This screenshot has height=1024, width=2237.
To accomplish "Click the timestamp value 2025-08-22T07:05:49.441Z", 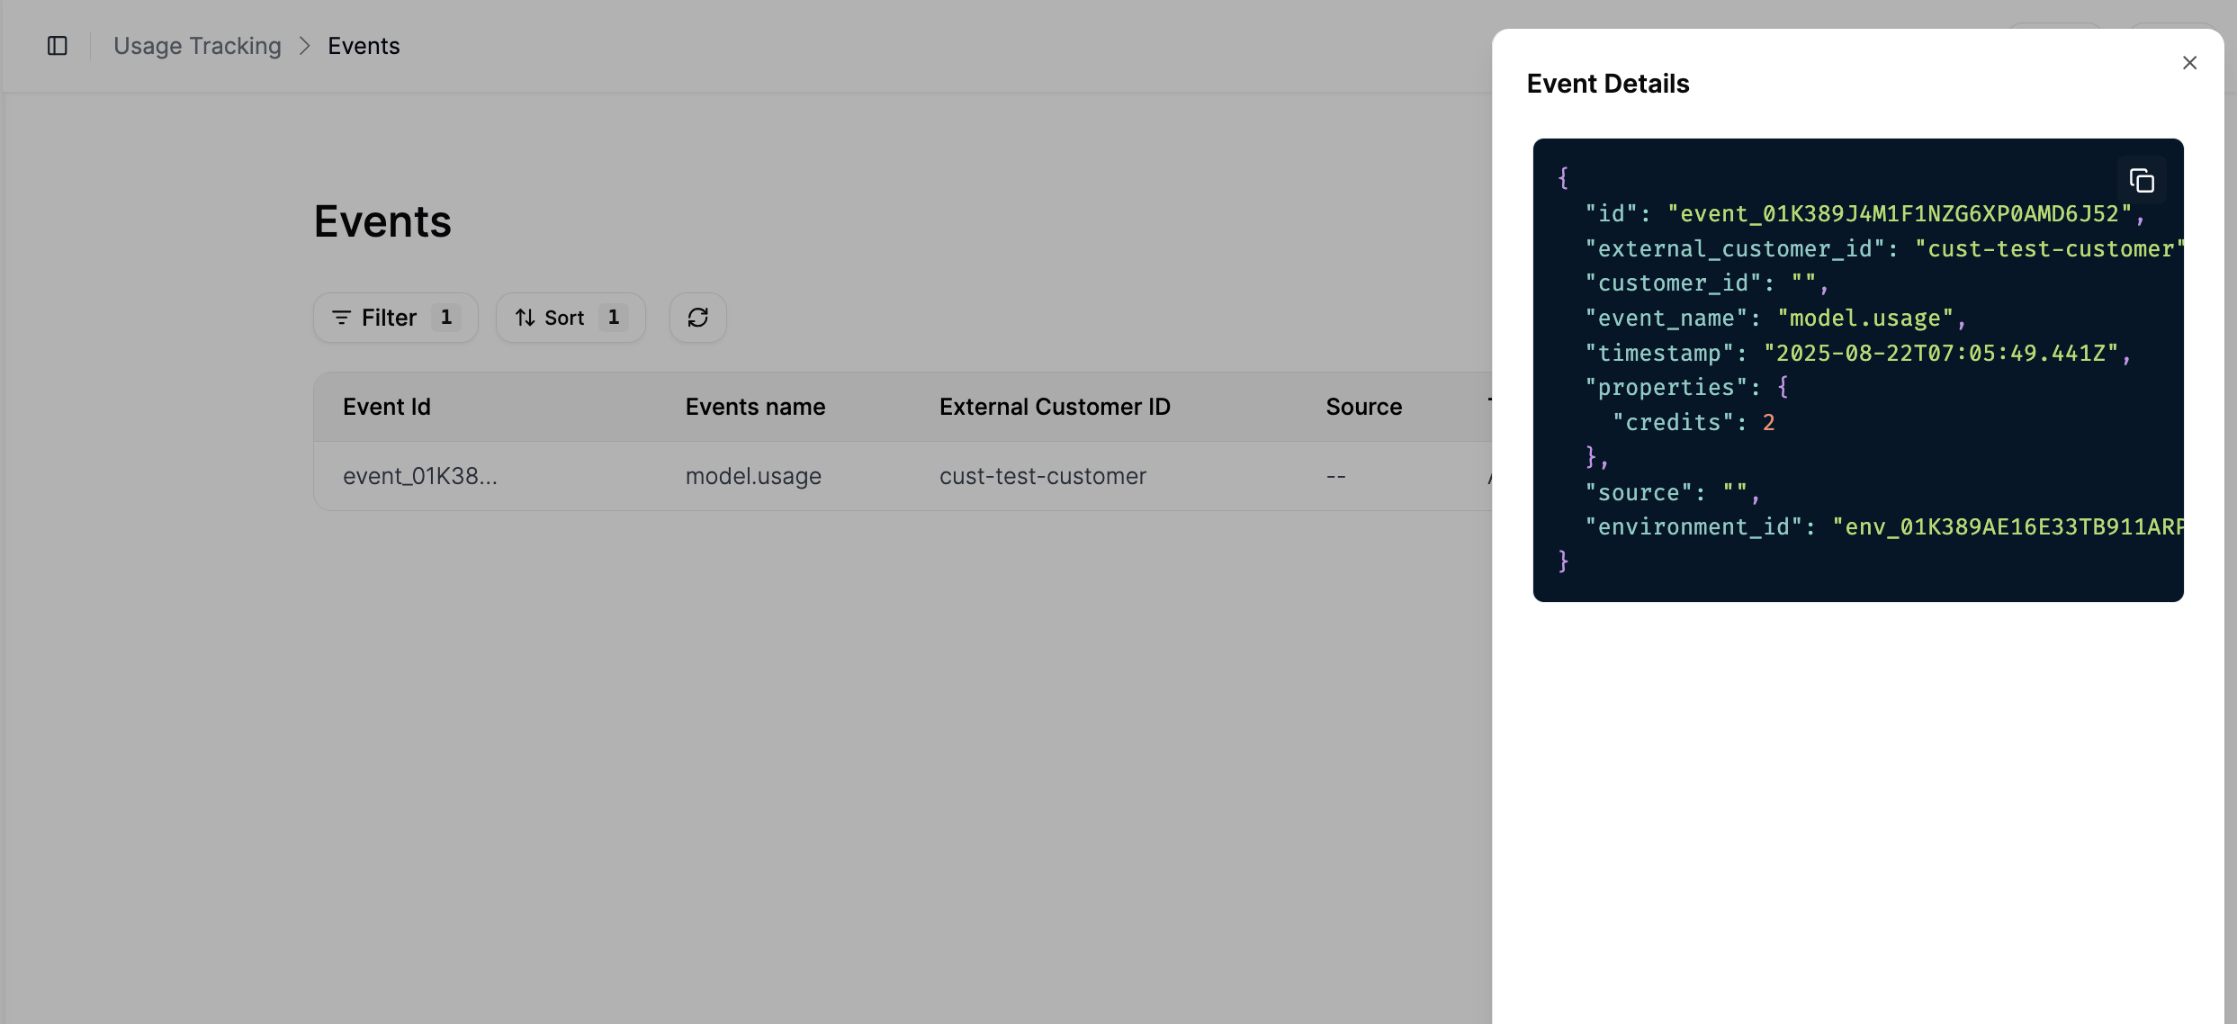I will click(1941, 354).
